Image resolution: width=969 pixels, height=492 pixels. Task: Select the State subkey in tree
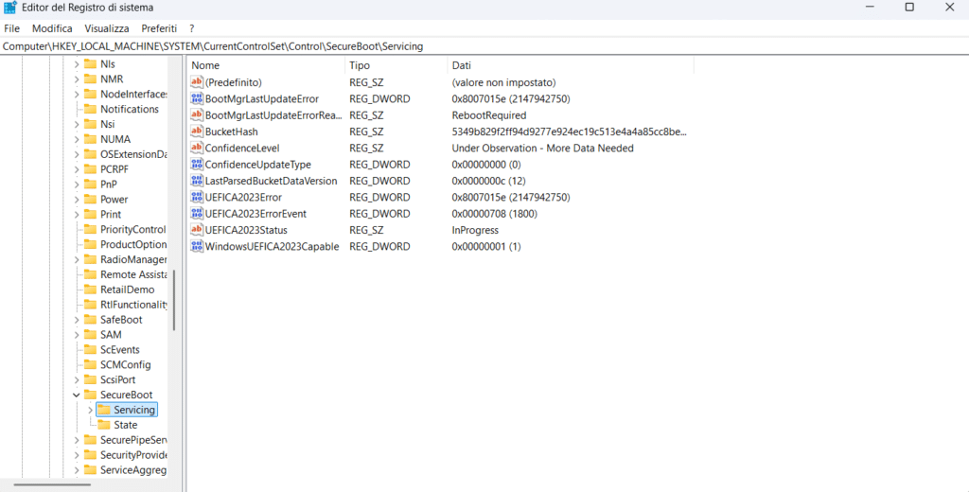125,425
